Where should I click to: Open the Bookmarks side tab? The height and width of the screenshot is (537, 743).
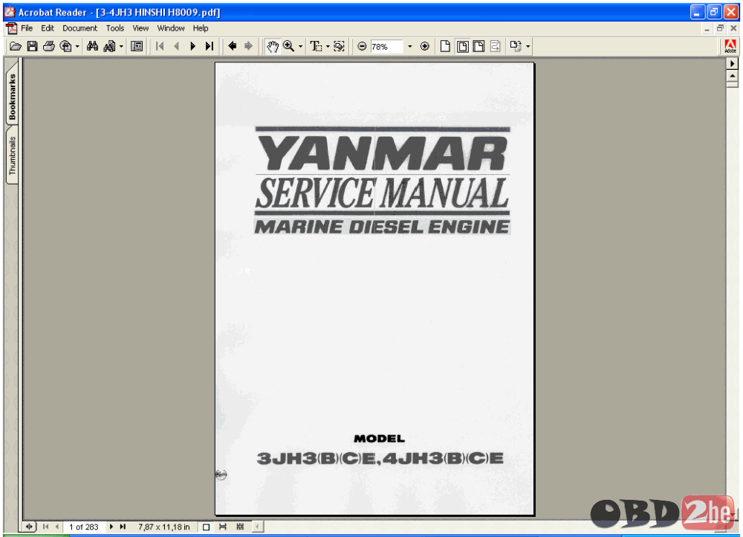13,96
